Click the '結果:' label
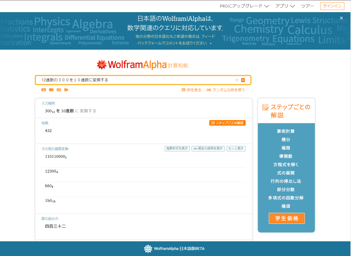This screenshot has height=256, width=351. pyautogui.click(x=45, y=123)
